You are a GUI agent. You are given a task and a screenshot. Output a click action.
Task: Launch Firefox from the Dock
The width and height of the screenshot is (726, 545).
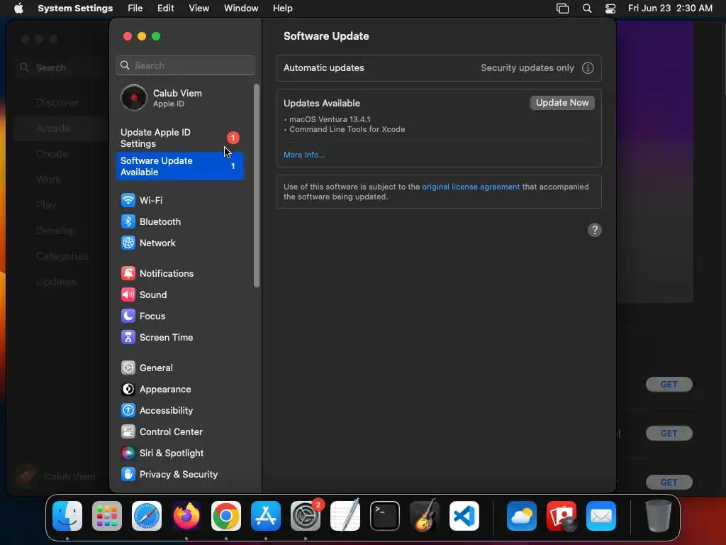click(186, 516)
